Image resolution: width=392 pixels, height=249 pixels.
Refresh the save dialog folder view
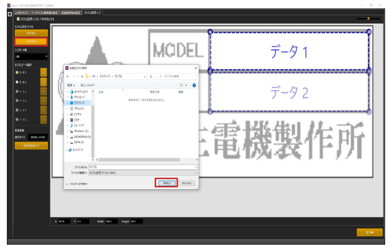click(151, 77)
